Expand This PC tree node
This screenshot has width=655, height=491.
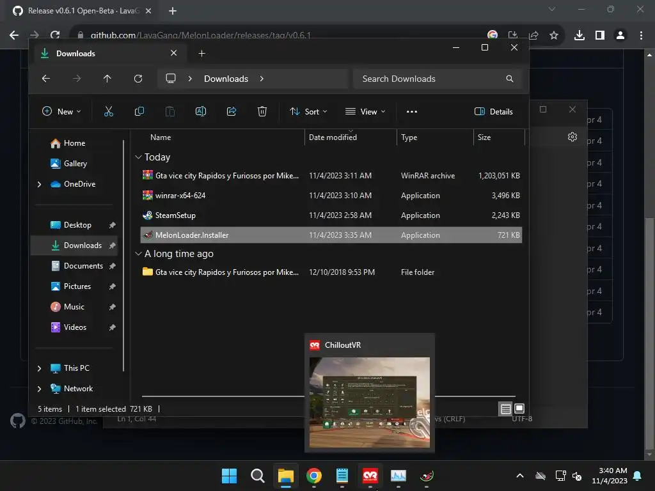click(x=39, y=368)
